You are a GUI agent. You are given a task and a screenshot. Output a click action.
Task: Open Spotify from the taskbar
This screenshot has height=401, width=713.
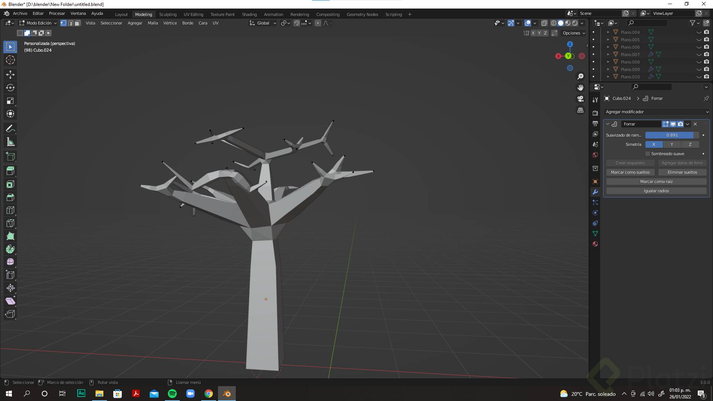172,394
